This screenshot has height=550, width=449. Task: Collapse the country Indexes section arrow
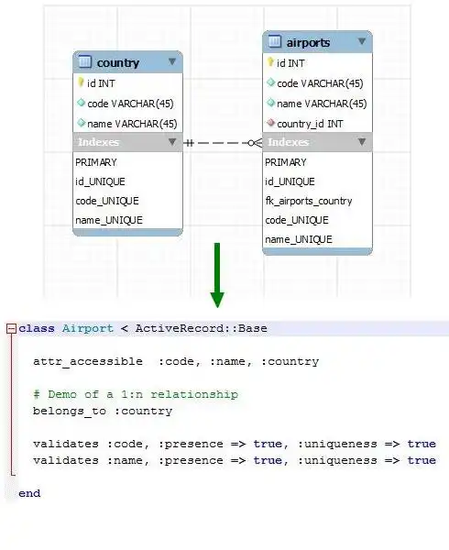[x=172, y=142]
